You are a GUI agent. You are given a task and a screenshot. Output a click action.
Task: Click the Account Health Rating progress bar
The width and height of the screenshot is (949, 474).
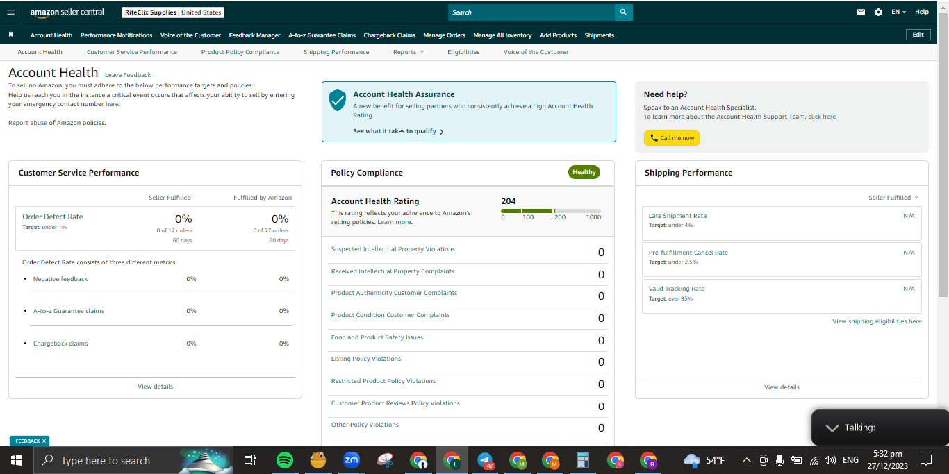551,211
